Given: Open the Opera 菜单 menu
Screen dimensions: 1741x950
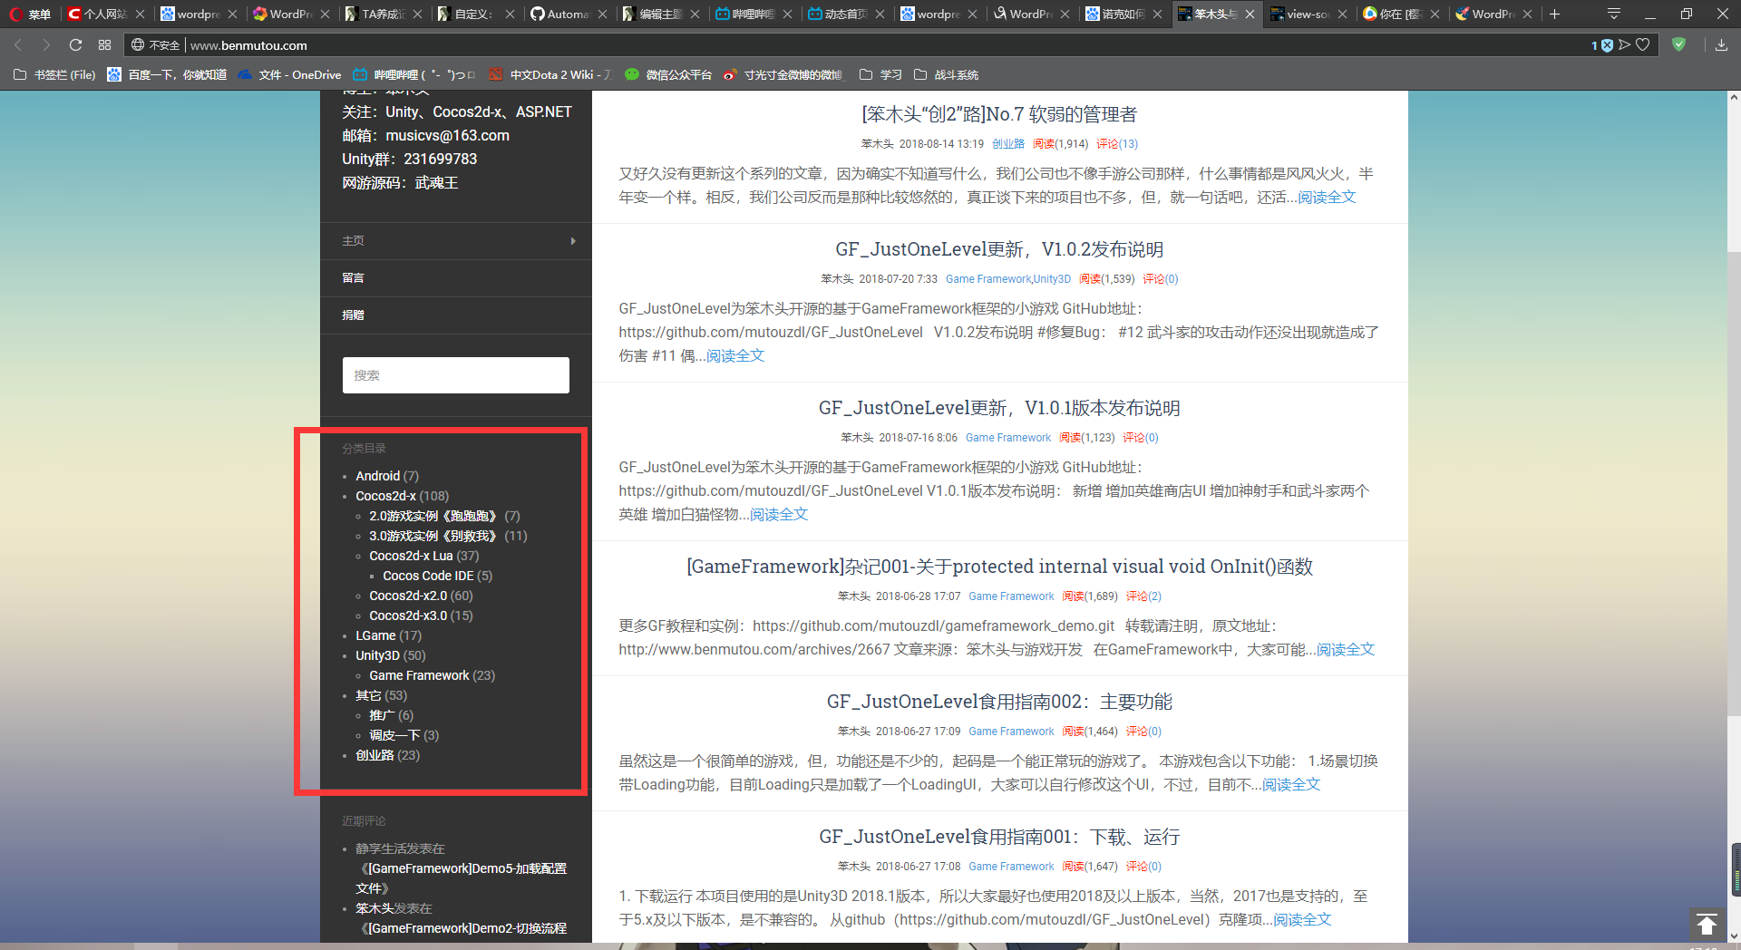Looking at the screenshot, I should (30, 14).
